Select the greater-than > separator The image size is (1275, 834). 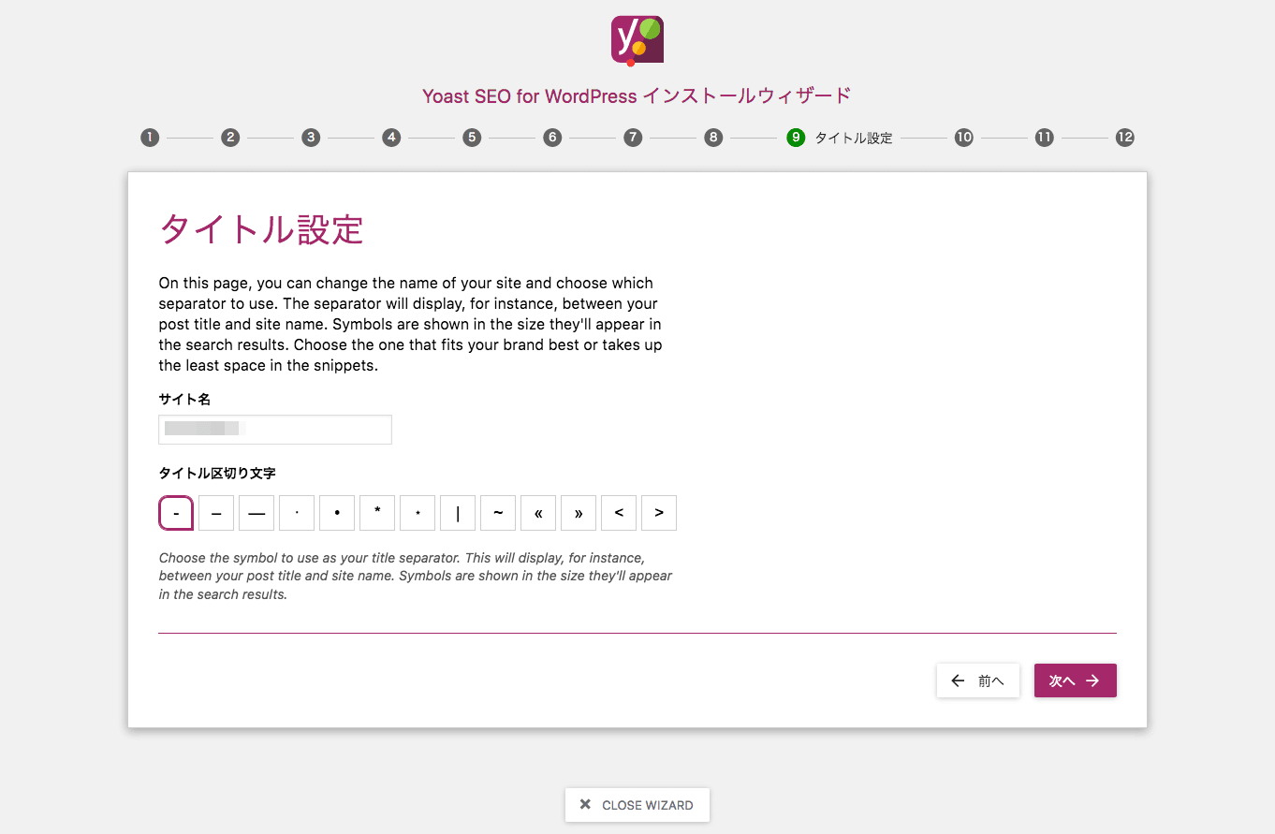click(x=659, y=513)
